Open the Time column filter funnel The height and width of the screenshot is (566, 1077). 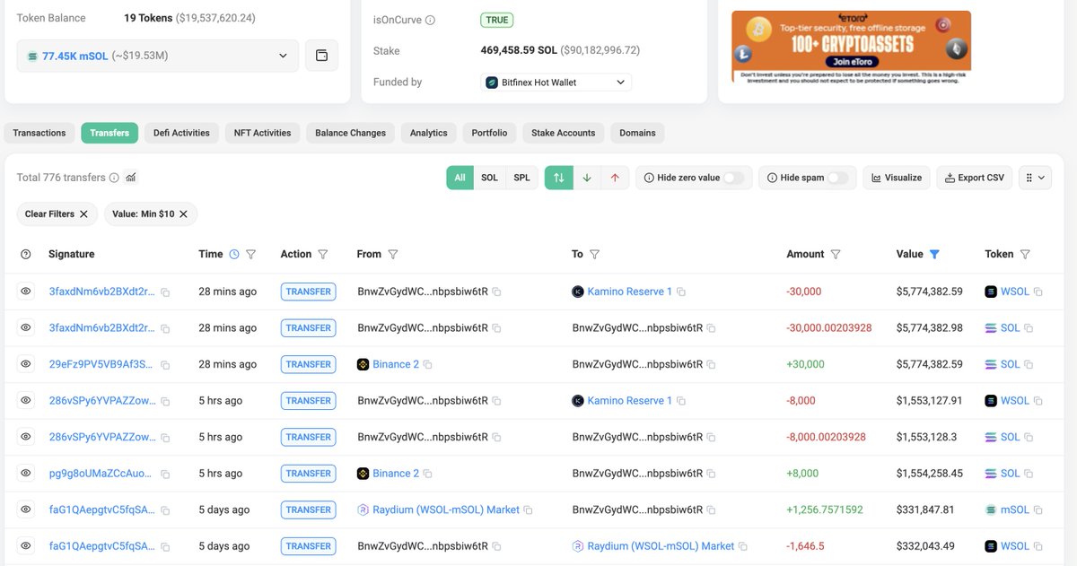[251, 255]
